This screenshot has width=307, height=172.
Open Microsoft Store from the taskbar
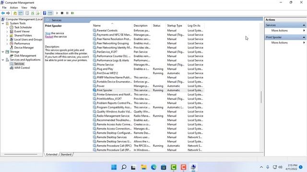point(164,167)
